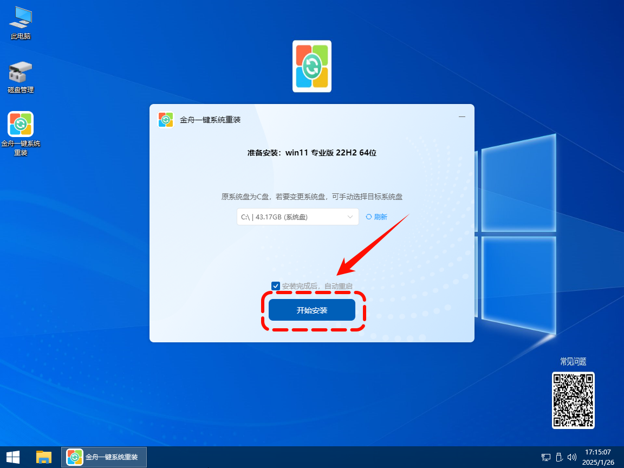Uncheck 安装完成后，自动重启 checkbox
Viewport: 624px width, 468px height.
(x=276, y=286)
